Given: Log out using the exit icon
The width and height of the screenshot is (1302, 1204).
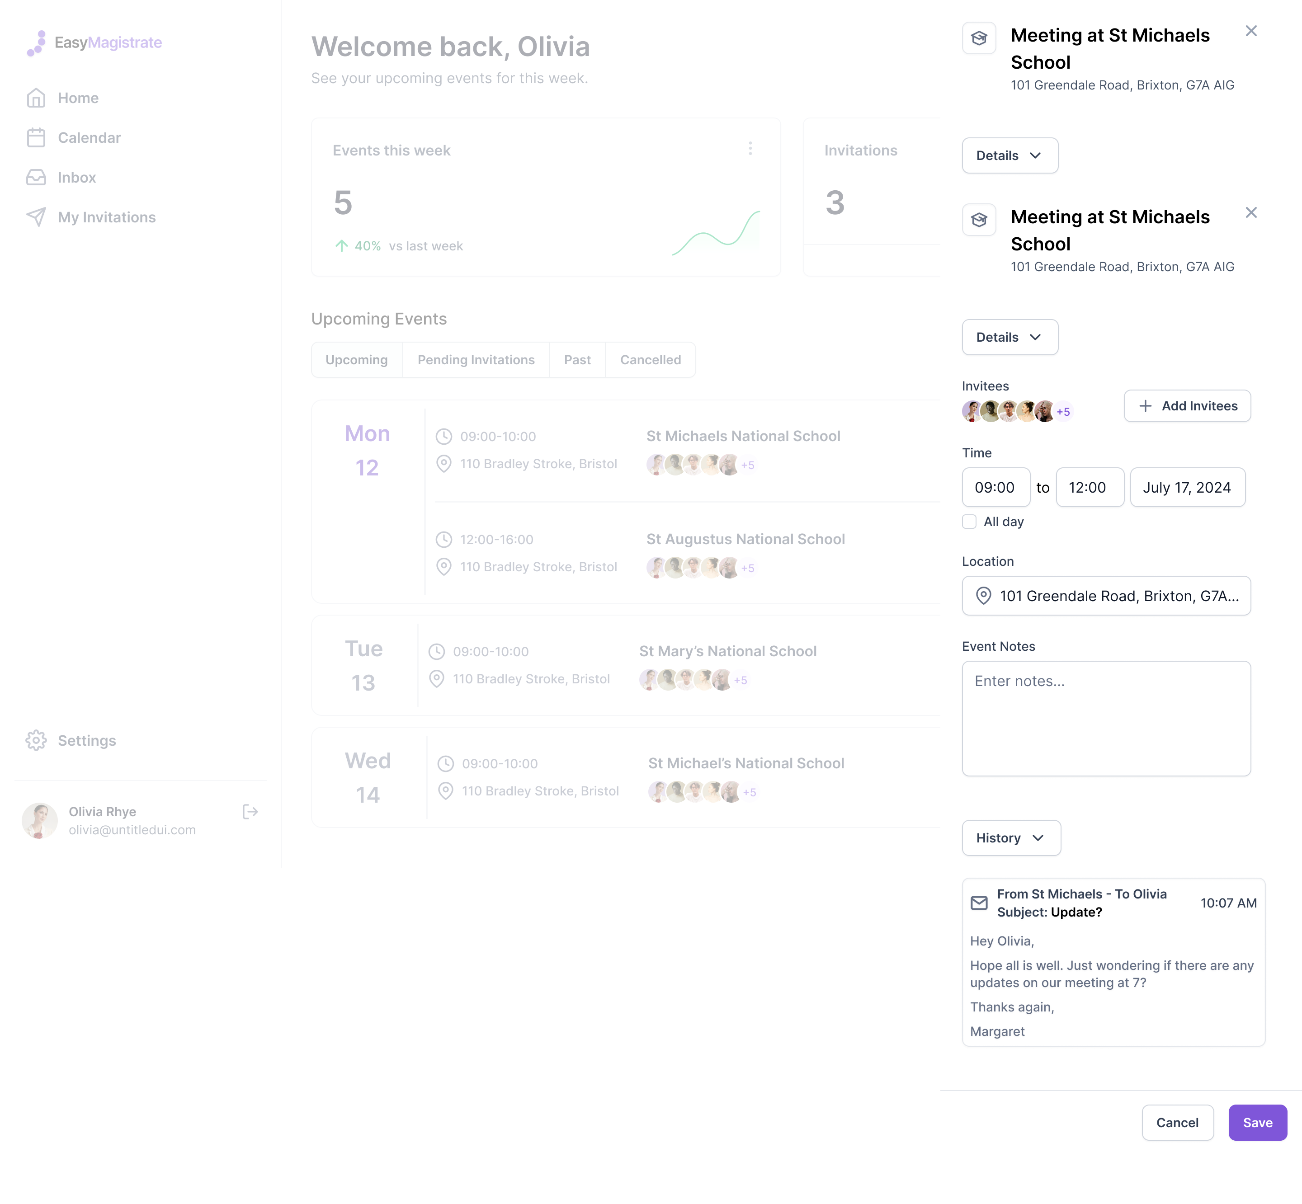Looking at the screenshot, I should click(250, 812).
